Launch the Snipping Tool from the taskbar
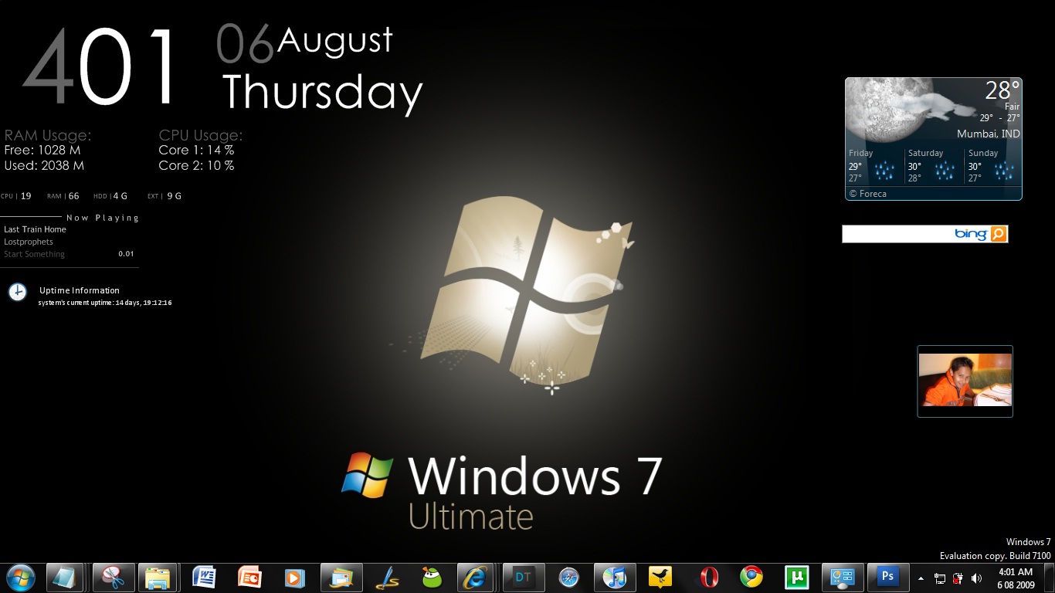This screenshot has width=1055, height=593. coord(114,578)
